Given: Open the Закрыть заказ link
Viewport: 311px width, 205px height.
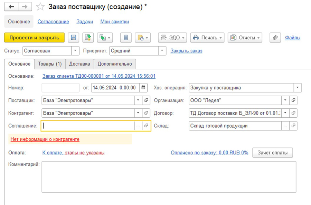Looking at the screenshot, I should (x=186, y=51).
